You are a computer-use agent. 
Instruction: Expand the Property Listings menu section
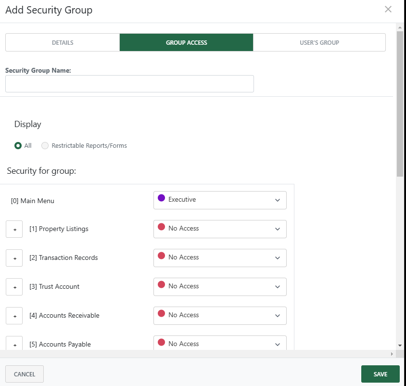click(14, 229)
